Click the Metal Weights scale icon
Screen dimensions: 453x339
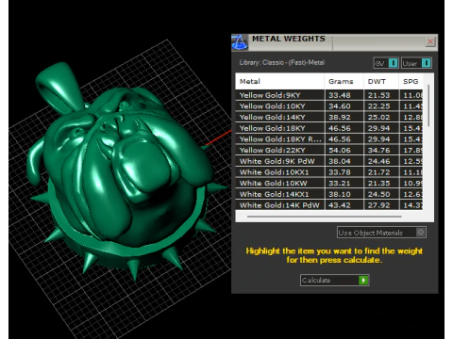[240, 42]
